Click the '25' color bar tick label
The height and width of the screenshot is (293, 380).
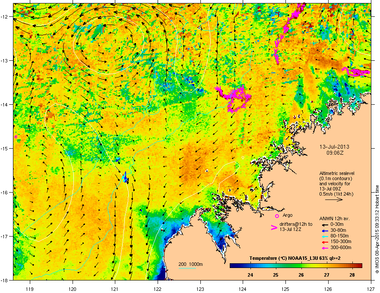click(x=276, y=275)
